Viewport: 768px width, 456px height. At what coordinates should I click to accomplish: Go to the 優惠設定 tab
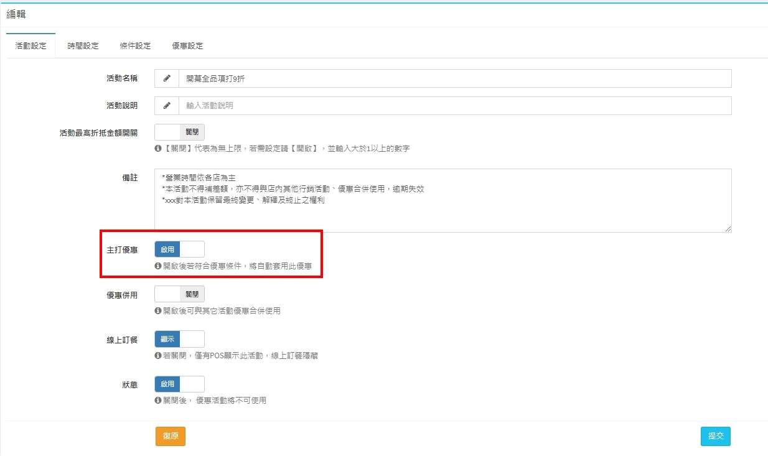[x=187, y=46]
